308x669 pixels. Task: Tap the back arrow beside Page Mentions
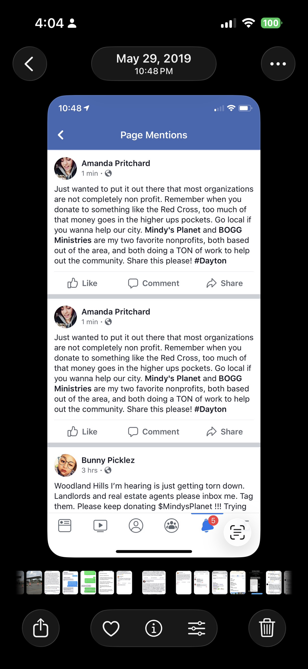(61, 135)
